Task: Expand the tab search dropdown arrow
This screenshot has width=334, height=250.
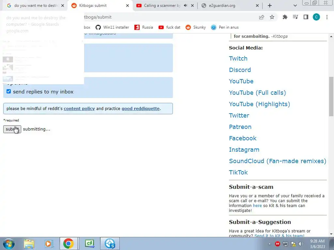Action: (x=295, y=6)
